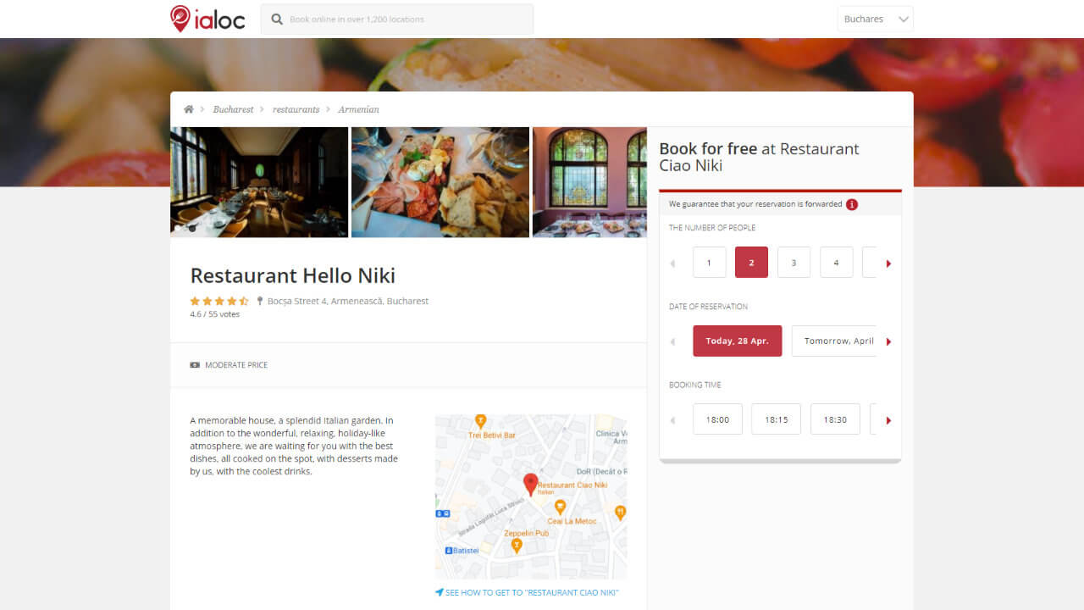Select 4 people
Viewport: 1084px width, 610px height.
point(836,263)
